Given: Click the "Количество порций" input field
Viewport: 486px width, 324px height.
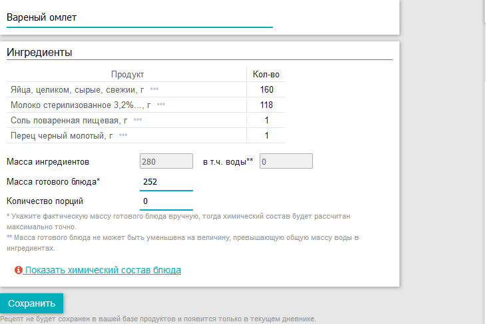Looking at the screenshot, I should pos(166,201).
